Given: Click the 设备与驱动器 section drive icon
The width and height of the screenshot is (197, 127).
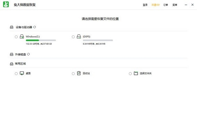Looking at the screenshot, I should click(x=11, y=27).
